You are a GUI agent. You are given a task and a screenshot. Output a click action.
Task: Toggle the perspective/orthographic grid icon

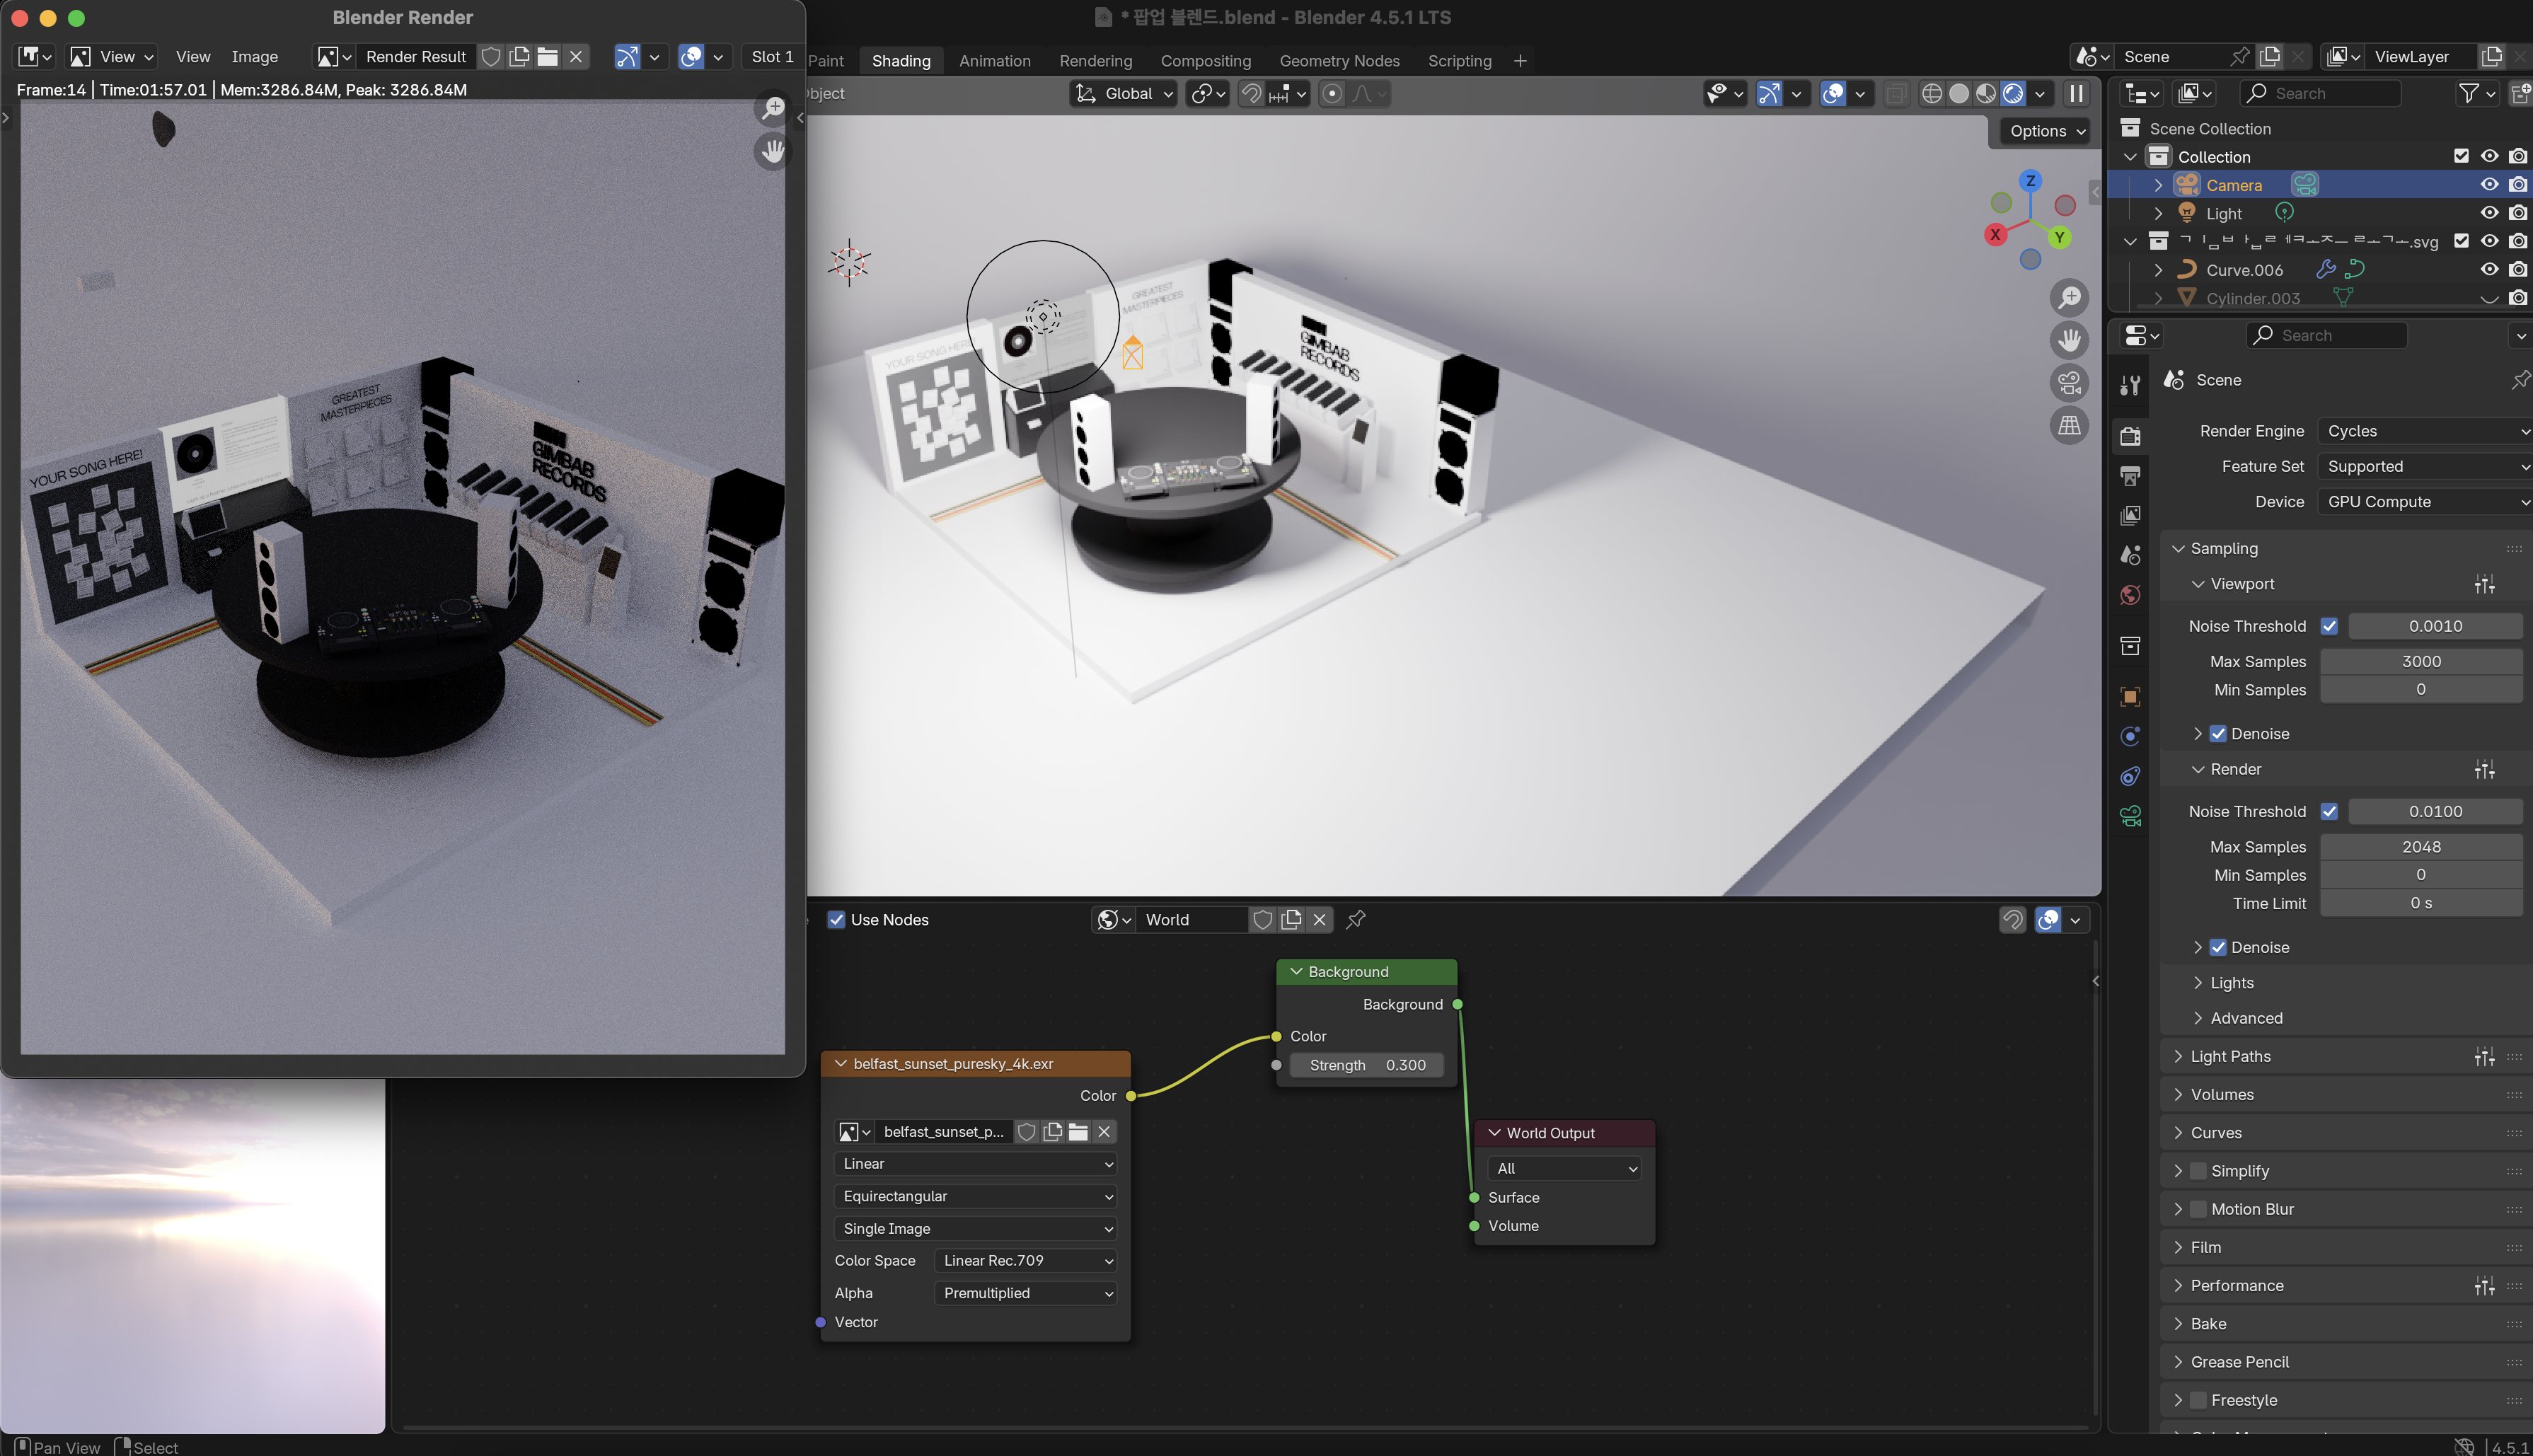coord(2069,426)
